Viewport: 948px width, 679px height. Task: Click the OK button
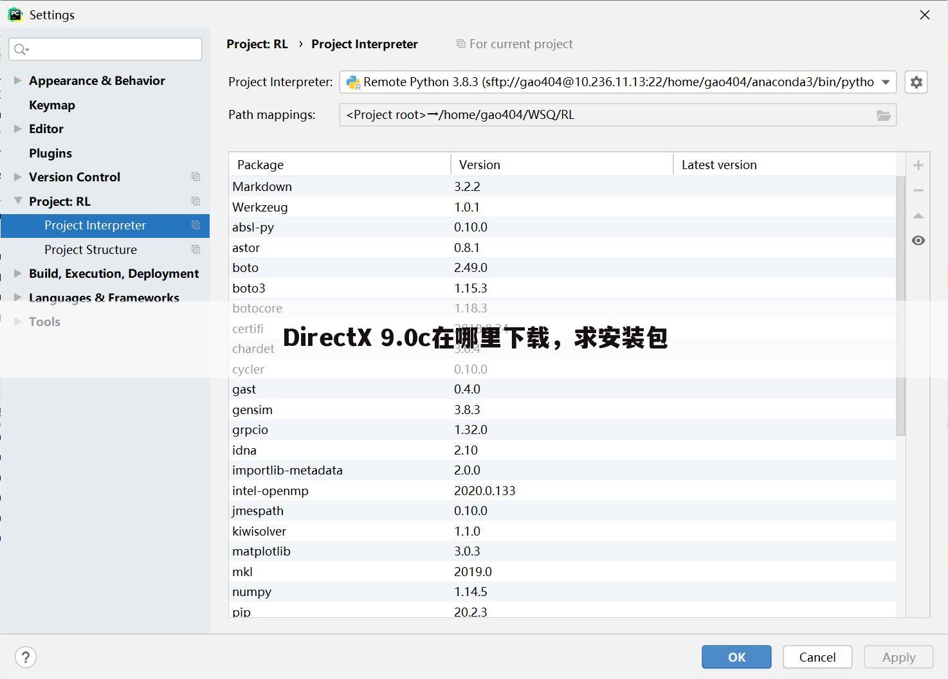click(x=736, y=657)
